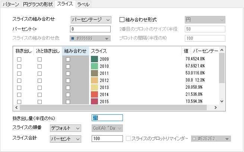This screenshot has width=244, height=152.
Task: Click the light green 2010 color swatch
Action: [94, 66]
